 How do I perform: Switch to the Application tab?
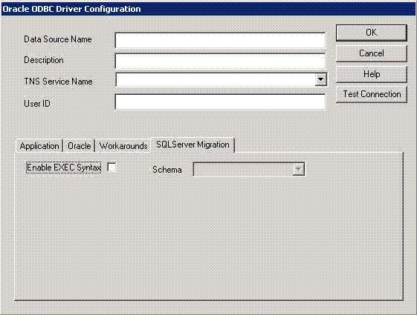[39, 146]
